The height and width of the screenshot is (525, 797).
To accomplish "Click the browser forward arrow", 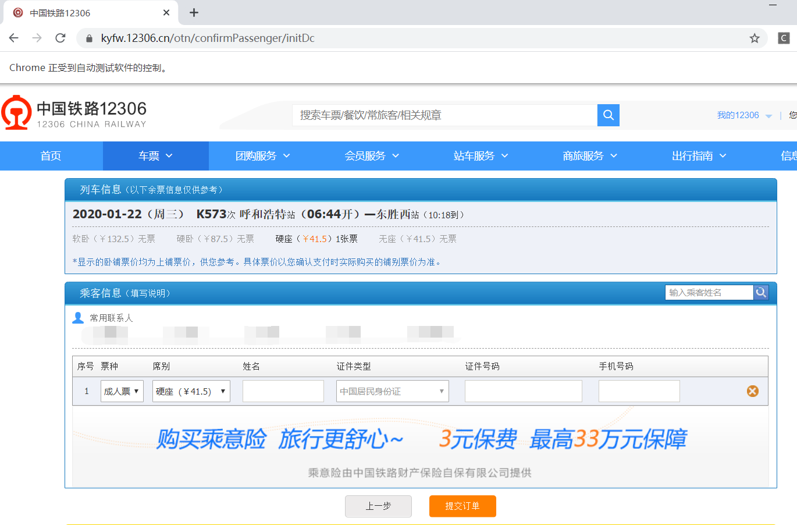I will click(36, 38).
